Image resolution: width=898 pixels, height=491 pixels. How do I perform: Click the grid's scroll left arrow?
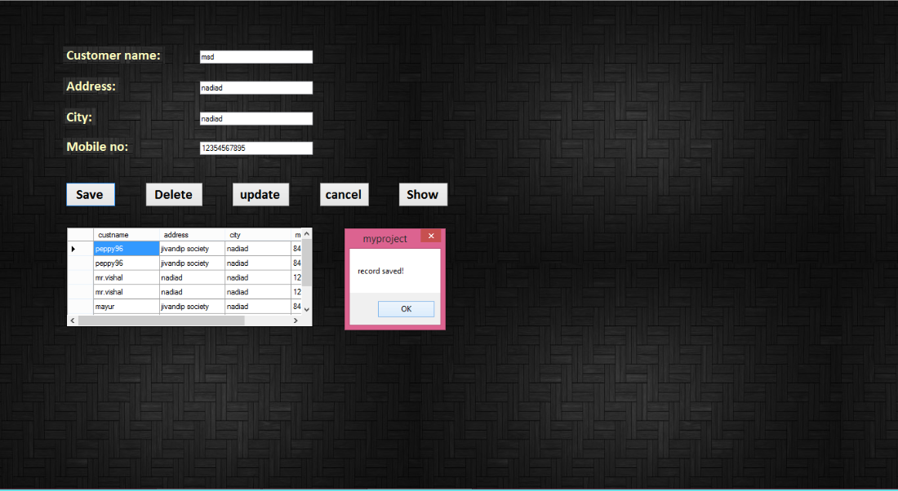click(x=72, y=321)
